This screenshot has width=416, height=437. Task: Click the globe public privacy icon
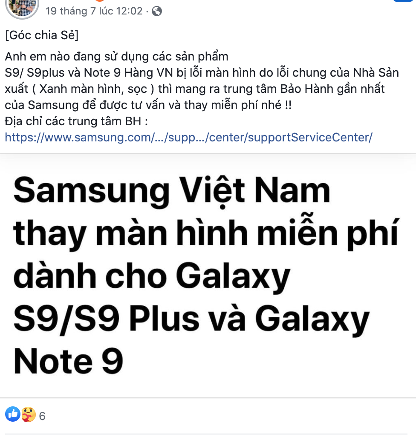pos(157,11)
